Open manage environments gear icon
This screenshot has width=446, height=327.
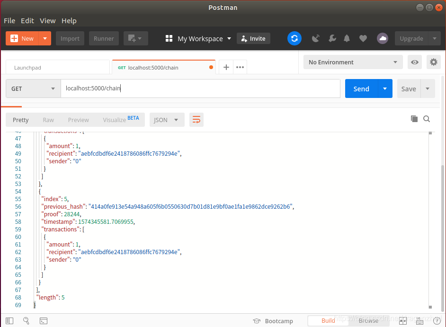click(434, 62)
